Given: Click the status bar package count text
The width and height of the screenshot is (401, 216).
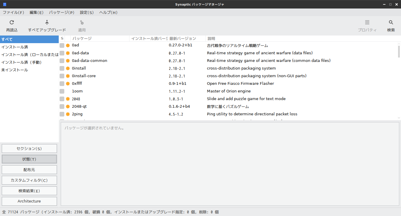Looking at the screenshot, I should (110, 212).
